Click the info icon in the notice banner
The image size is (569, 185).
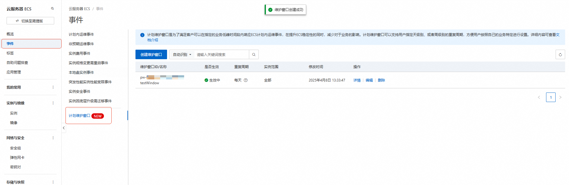(x=142, y=35)
